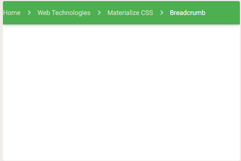The height and width of the screenshot is (161, 241).
Task: Click the chevron arrow following Materialize CSS
Action: pos(162,13)
